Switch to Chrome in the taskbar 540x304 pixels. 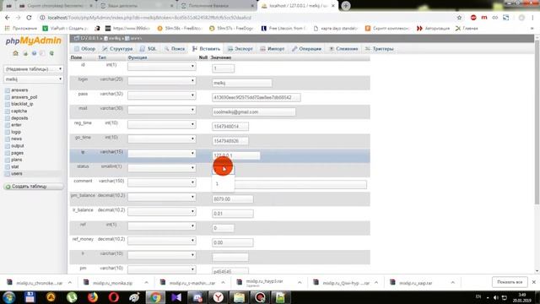pyautogui.click(x=155, y=297)
